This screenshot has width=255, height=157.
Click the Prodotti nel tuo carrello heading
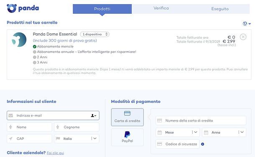point(32,22)
